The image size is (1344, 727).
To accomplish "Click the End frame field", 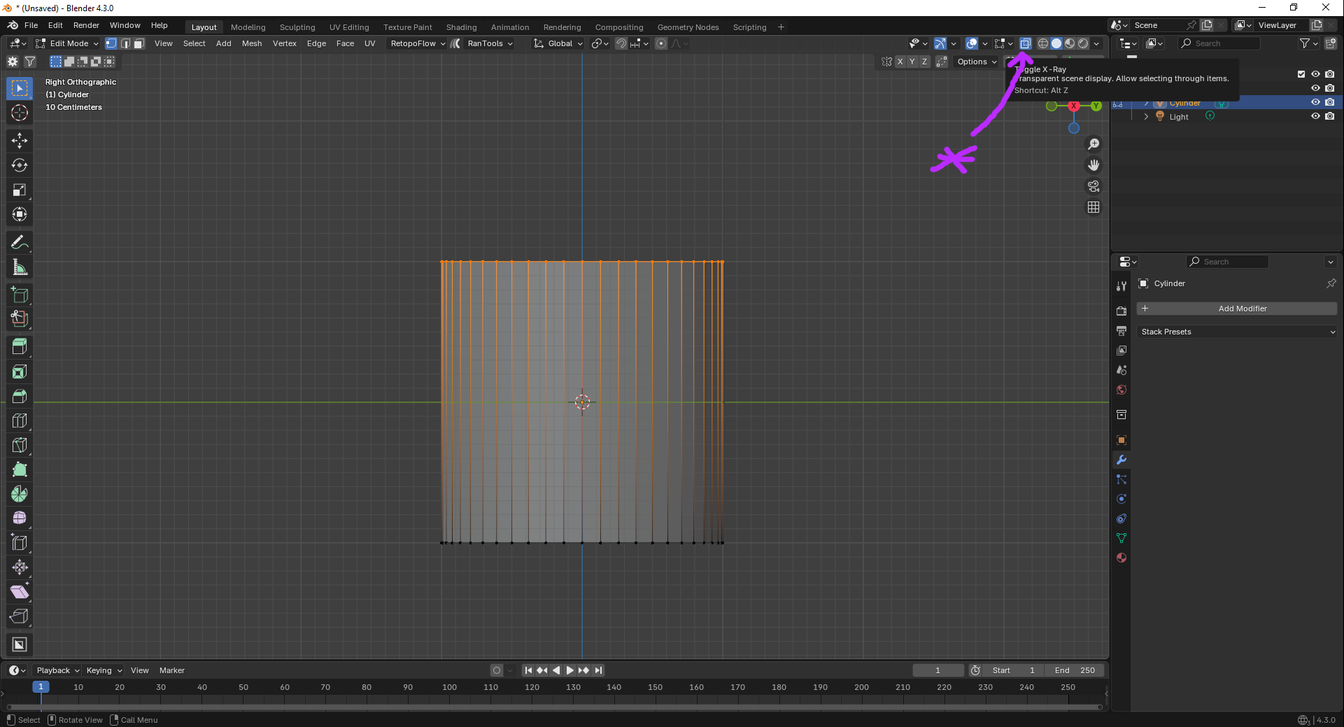I will (x=1075, y=670).
